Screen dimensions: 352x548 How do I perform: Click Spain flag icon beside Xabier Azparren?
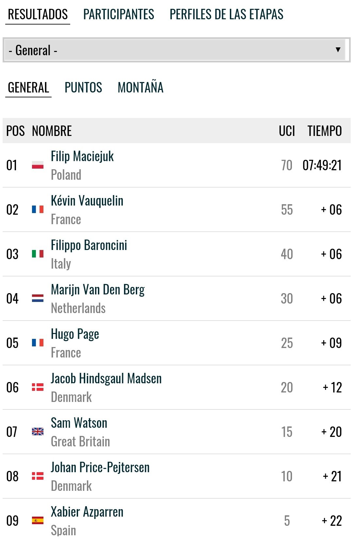(38, 521)
